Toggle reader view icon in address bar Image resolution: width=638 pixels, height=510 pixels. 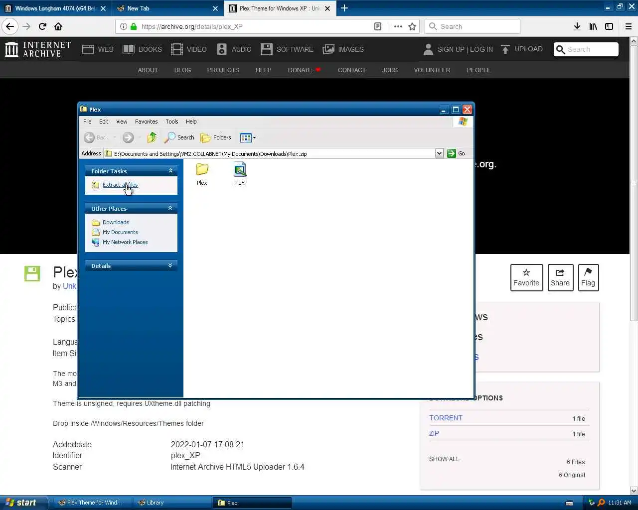[x=378, y=26]
